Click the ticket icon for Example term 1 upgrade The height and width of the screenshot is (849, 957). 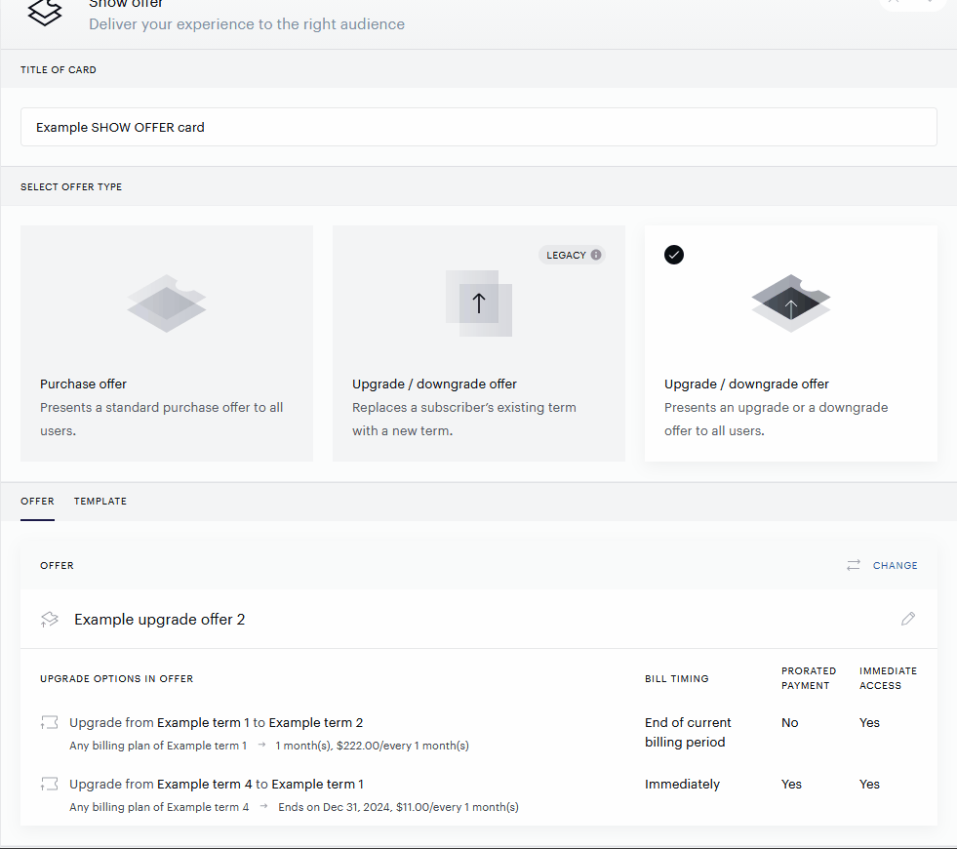(50, 723)
